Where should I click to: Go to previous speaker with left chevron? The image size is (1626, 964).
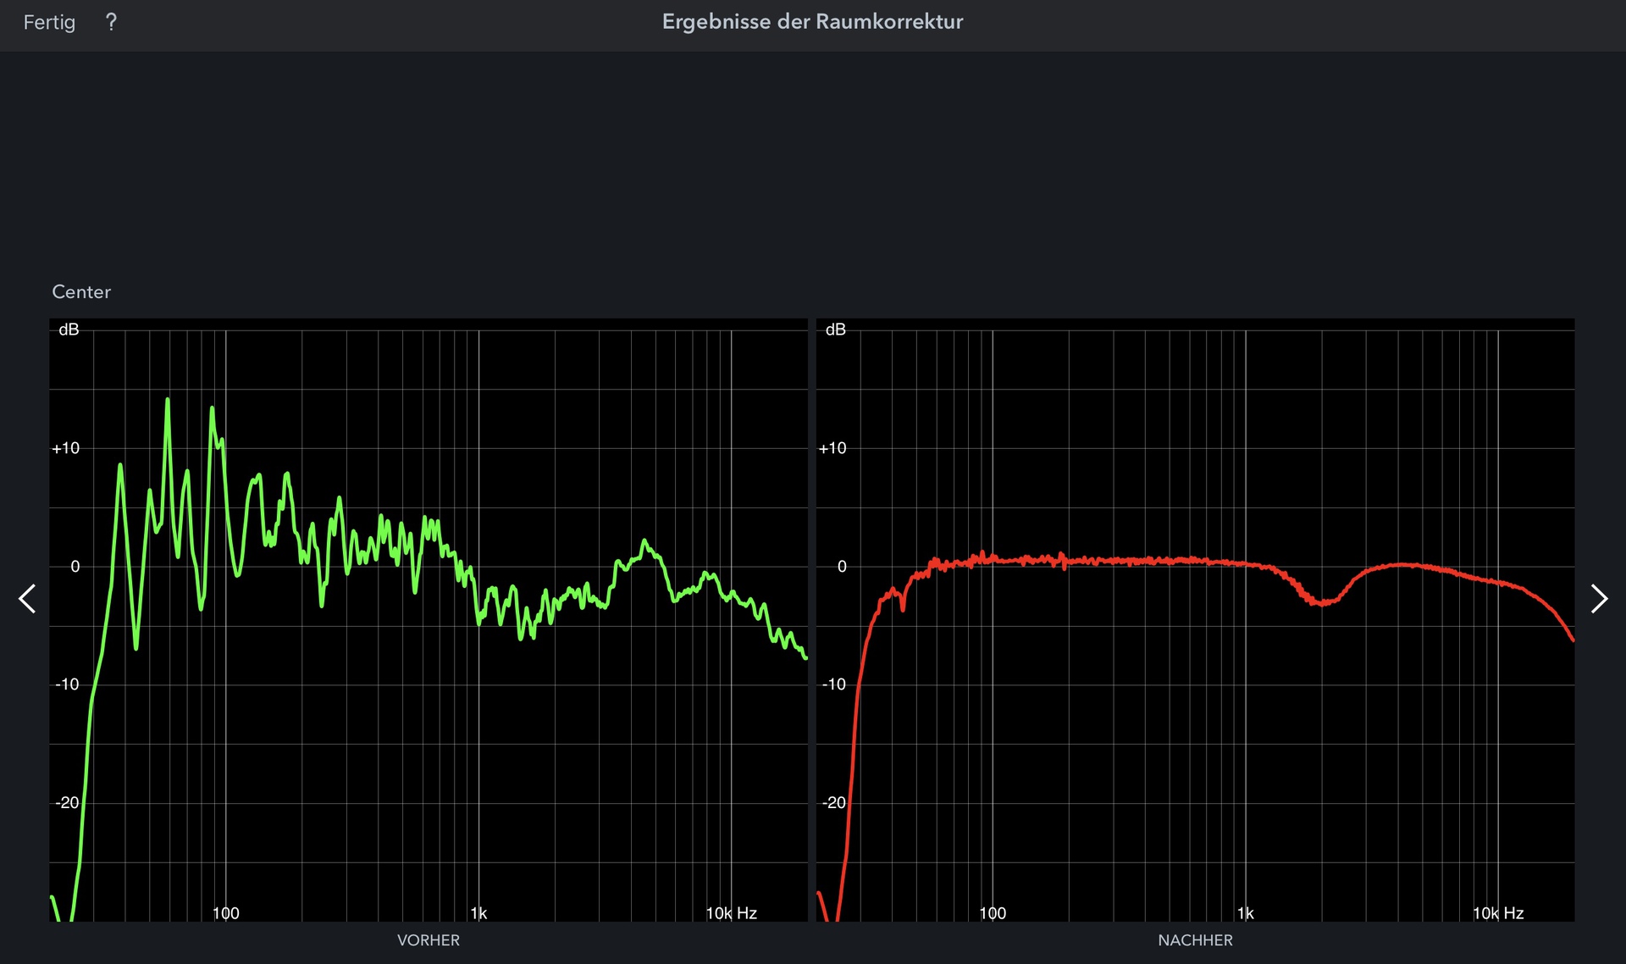28,599
